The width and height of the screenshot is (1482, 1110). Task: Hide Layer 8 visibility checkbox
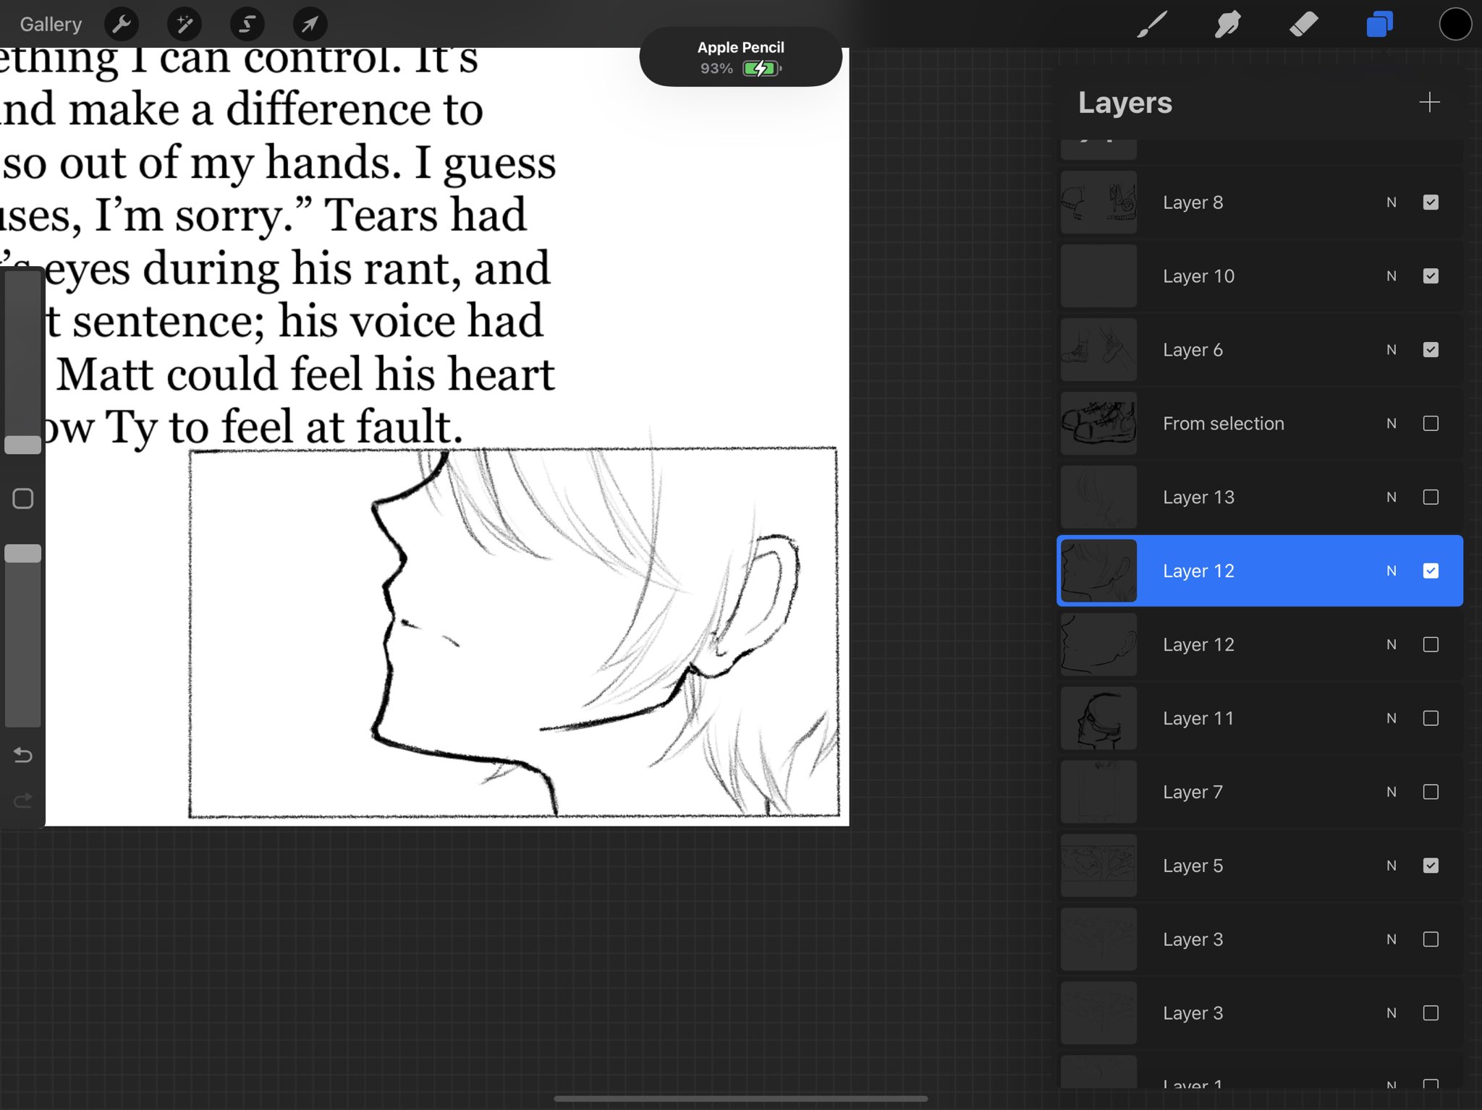[1431, 202]
